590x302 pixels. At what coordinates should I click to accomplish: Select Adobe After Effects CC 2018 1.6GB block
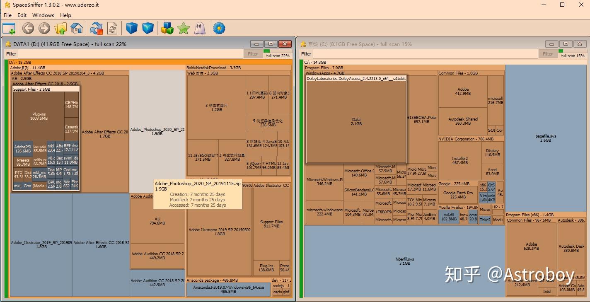(x=101, y=244)
